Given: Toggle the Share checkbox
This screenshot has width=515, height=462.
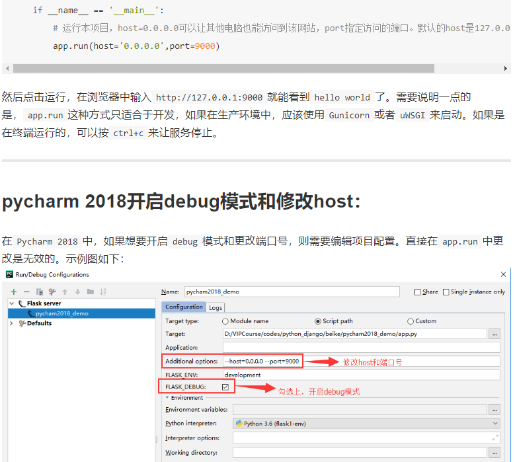Looking at the screenshot, I should pyautogui.click(x=417, y=292).
